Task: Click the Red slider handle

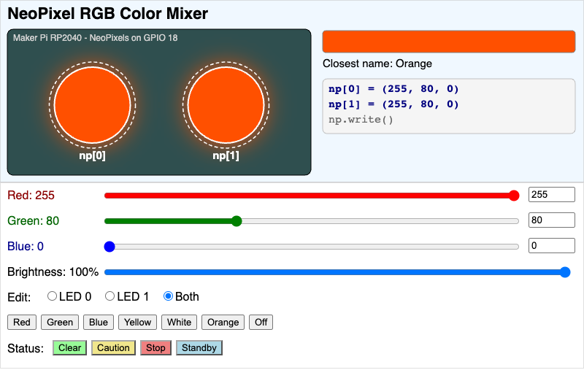Action: pos(514,196)
